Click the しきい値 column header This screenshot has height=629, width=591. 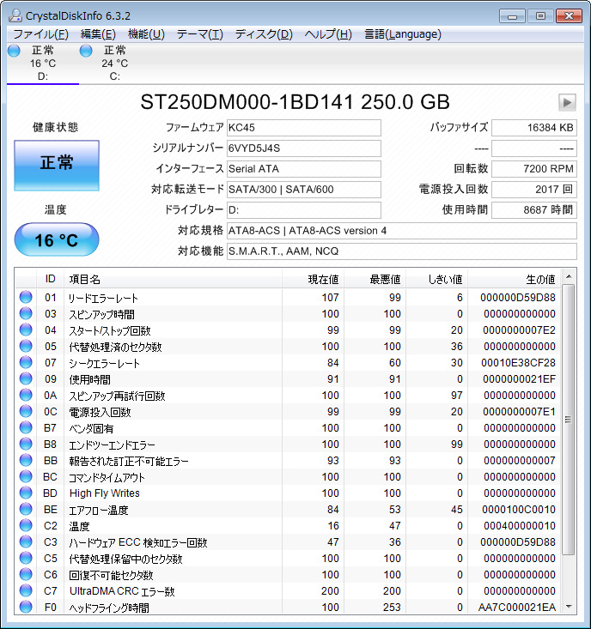(436, 279)
